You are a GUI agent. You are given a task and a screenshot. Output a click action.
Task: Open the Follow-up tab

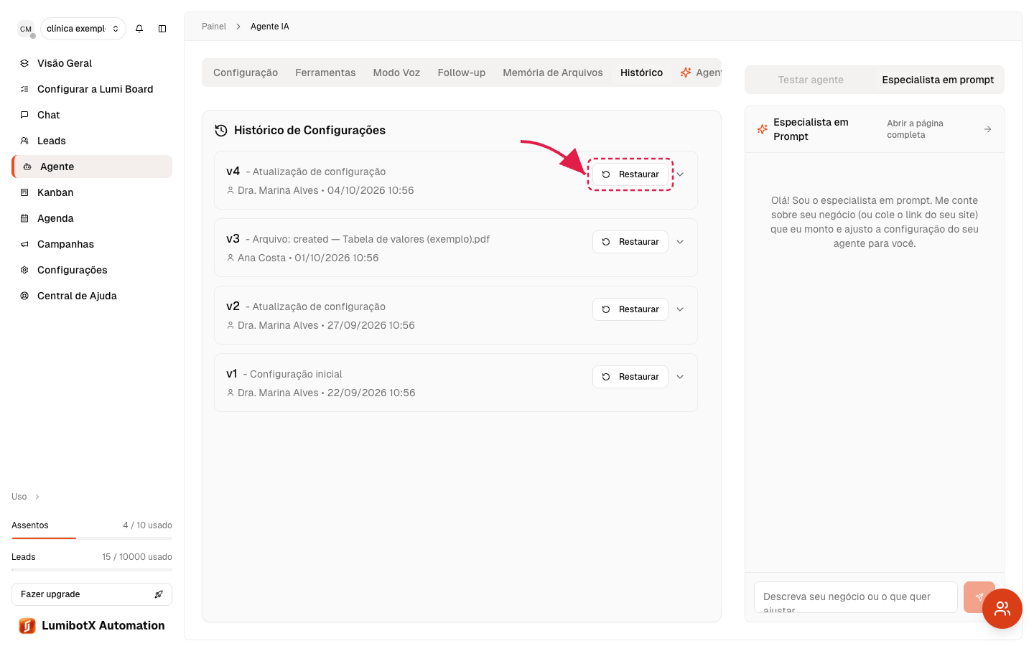point(462,72)
